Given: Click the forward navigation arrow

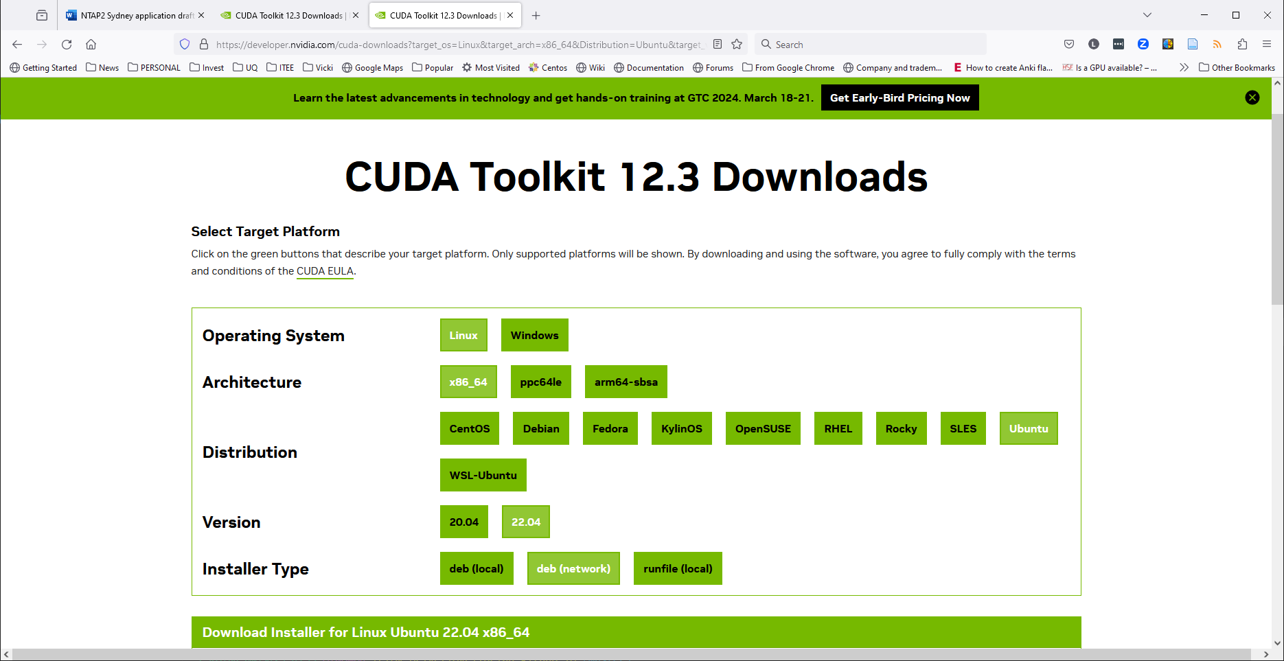Looking at the screenshot, I should [42, 45].
